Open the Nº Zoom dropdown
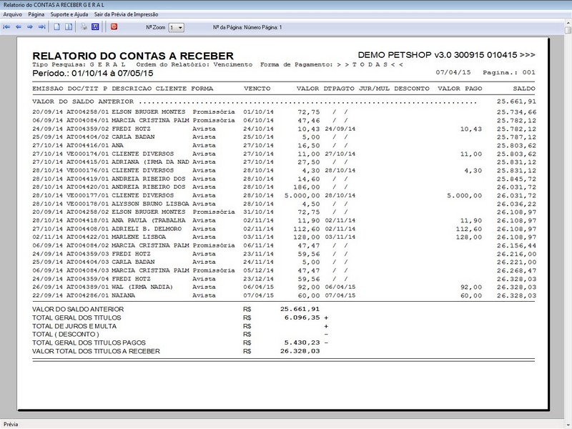The height and width of the screenshot is (429, 572). [x=176, y=28]
